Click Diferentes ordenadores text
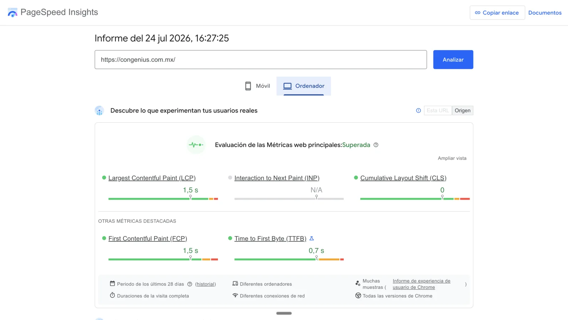Viewport: 568px width, 320px height. point(266,284)
